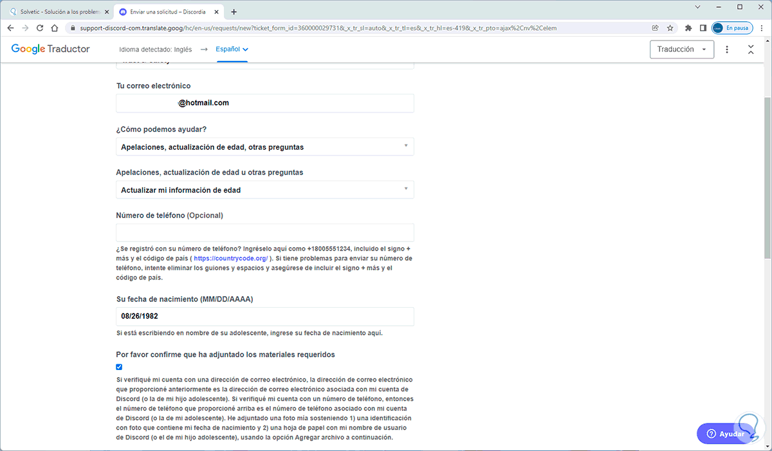The image size is (772, 451).
Task: Click the 'Número de teléfono (Opcional)' label
Action: point(169,215)
